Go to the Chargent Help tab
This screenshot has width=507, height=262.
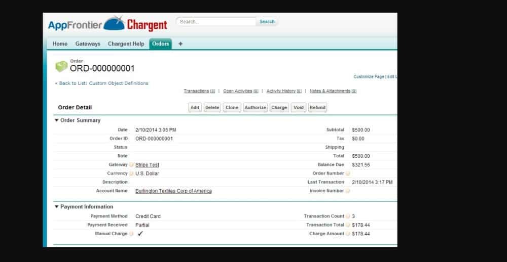click(126, 44)
